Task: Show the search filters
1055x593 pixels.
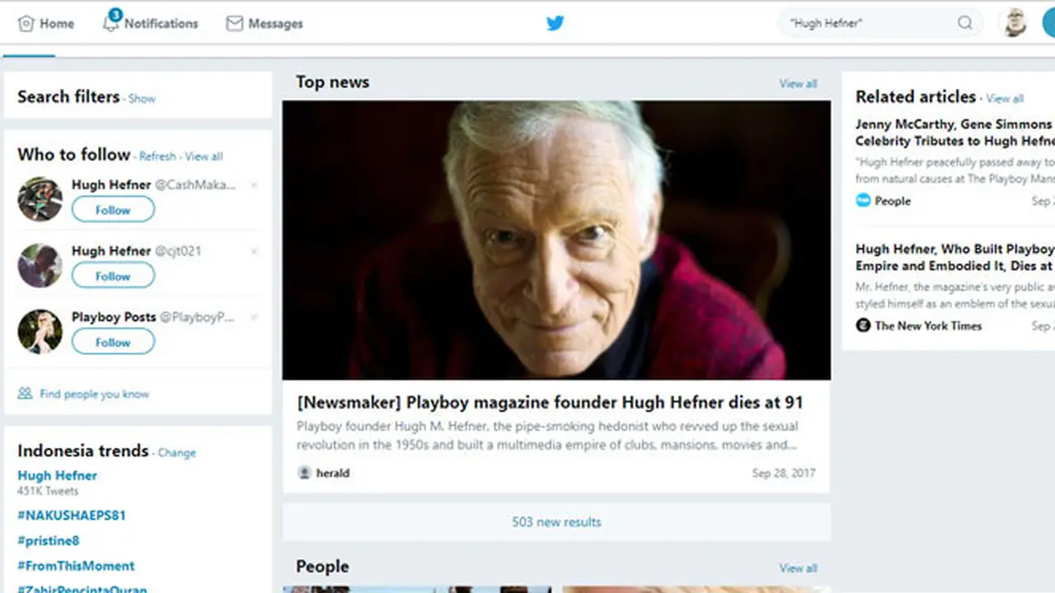Action: pyautogui.click(x=142, y=98)
